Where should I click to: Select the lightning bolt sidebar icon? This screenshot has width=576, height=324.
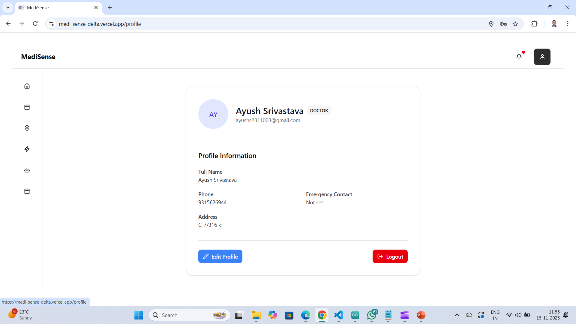pyautogui.click(x=27, y=149)
